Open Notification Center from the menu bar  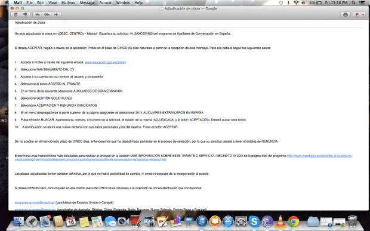point(362,2)
